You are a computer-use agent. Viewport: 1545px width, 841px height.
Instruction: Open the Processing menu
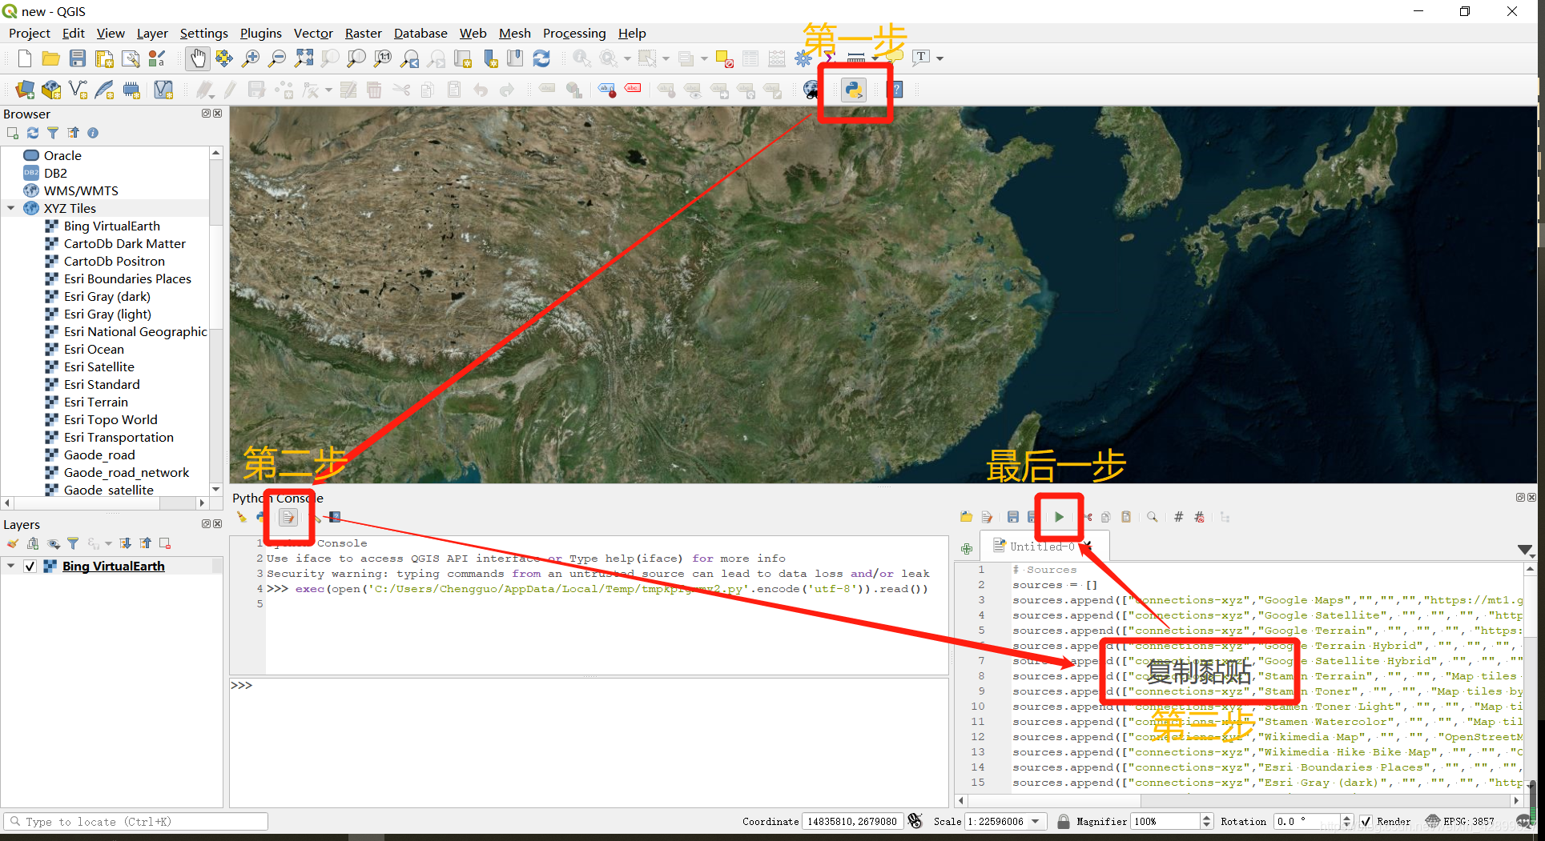point(574,33)
